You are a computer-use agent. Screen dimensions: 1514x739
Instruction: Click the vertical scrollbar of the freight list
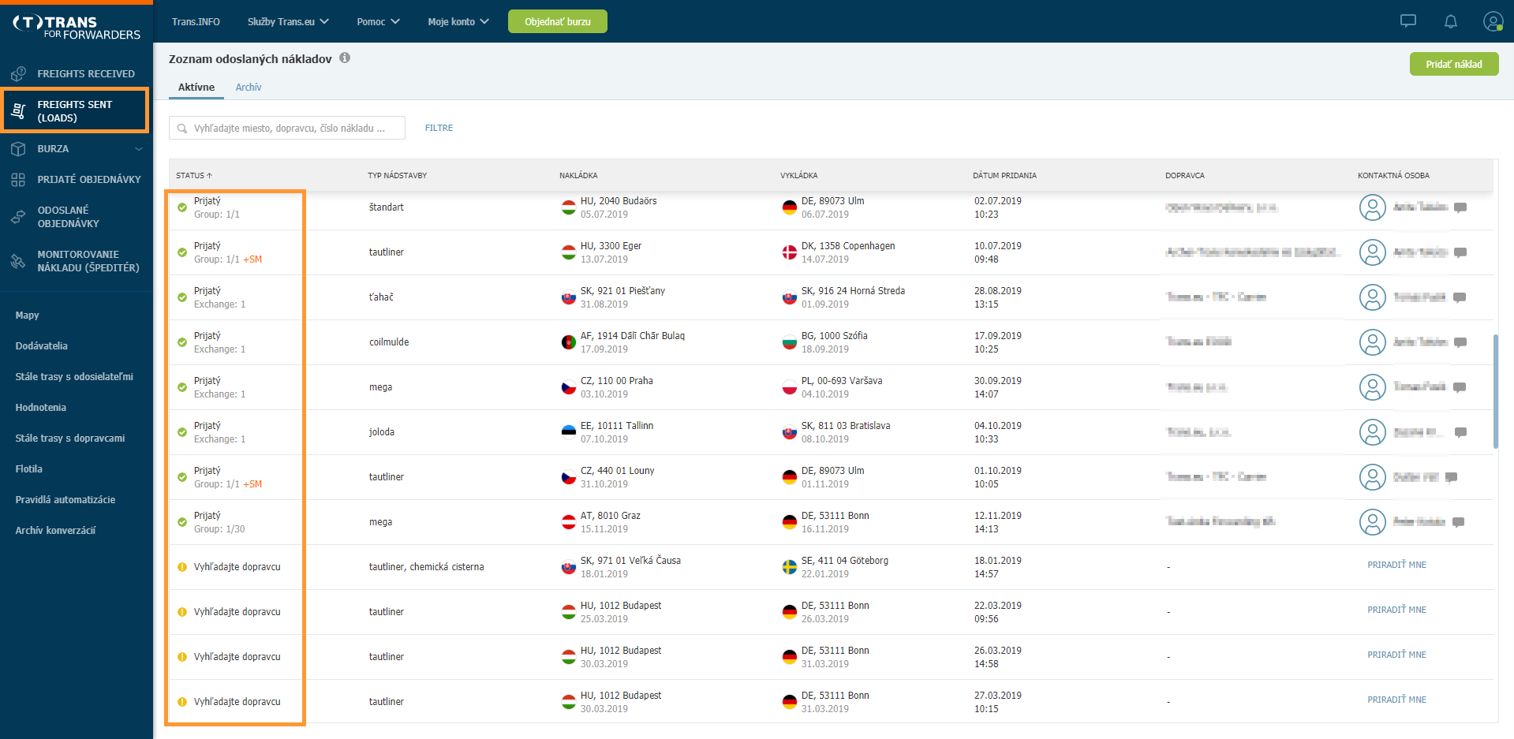1495,392
